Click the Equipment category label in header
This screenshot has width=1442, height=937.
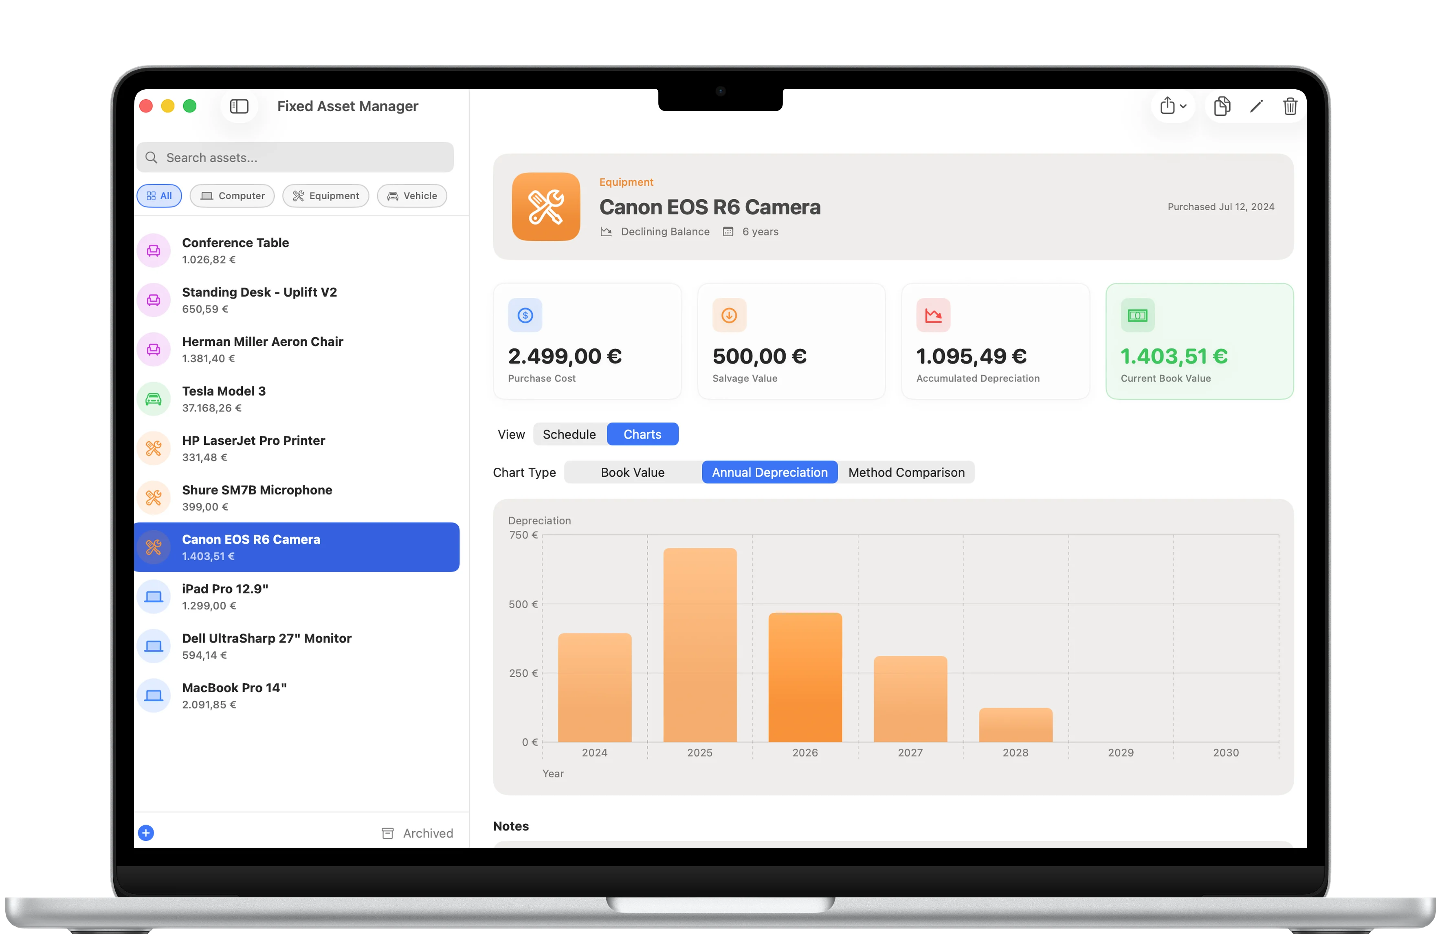click(x=626, y=182)
